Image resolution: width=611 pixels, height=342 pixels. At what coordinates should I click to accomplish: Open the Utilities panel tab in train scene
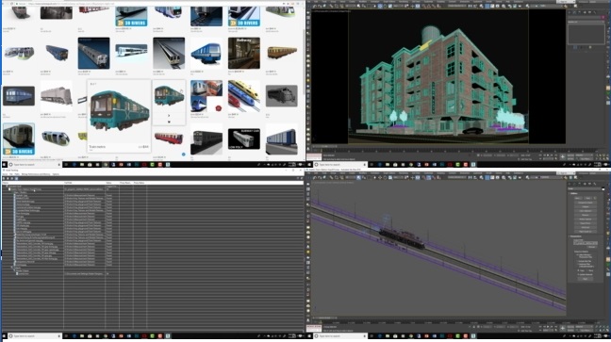595,184
